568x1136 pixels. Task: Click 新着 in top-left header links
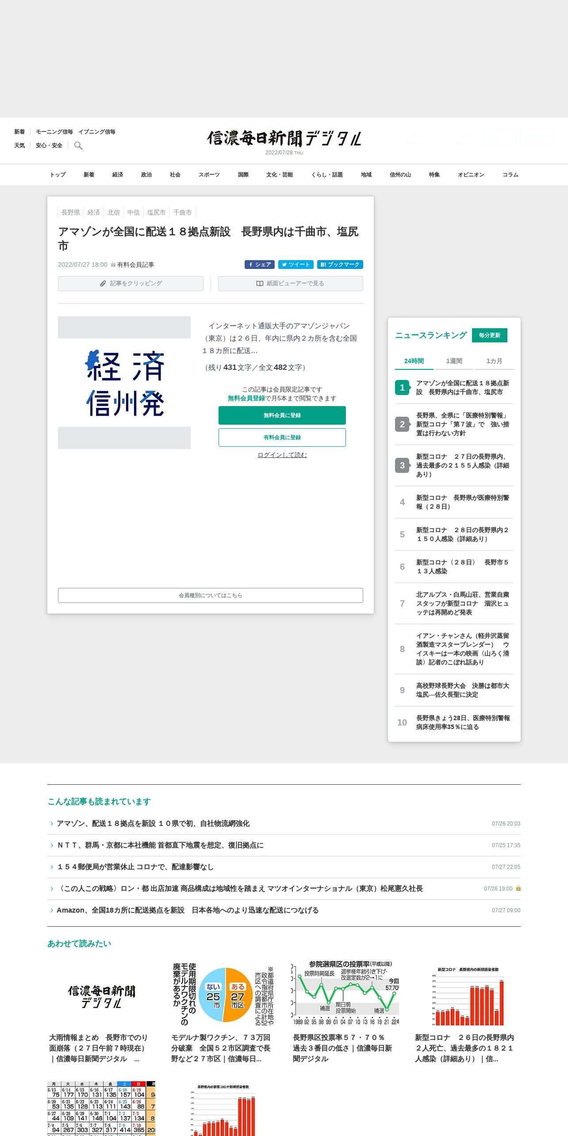click(x=19, y=132)
